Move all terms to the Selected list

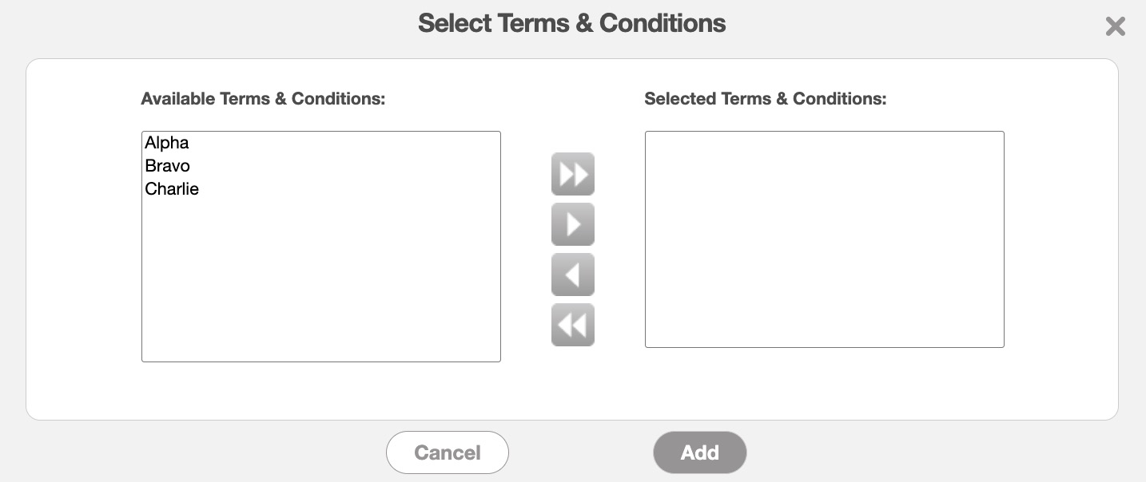click(x=572, y=174)
